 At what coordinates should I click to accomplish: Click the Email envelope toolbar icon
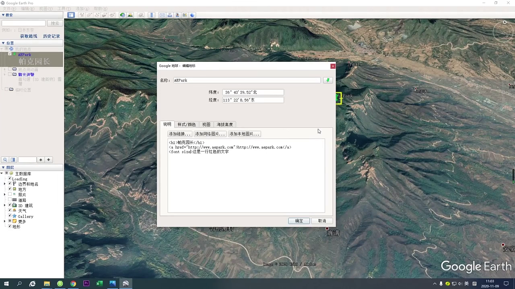(162, 15)
